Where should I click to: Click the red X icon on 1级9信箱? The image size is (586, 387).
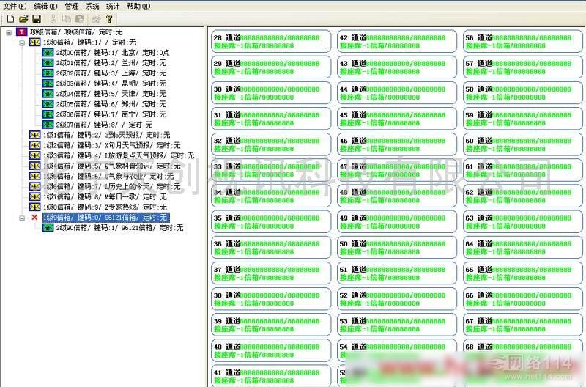[34, 218]
